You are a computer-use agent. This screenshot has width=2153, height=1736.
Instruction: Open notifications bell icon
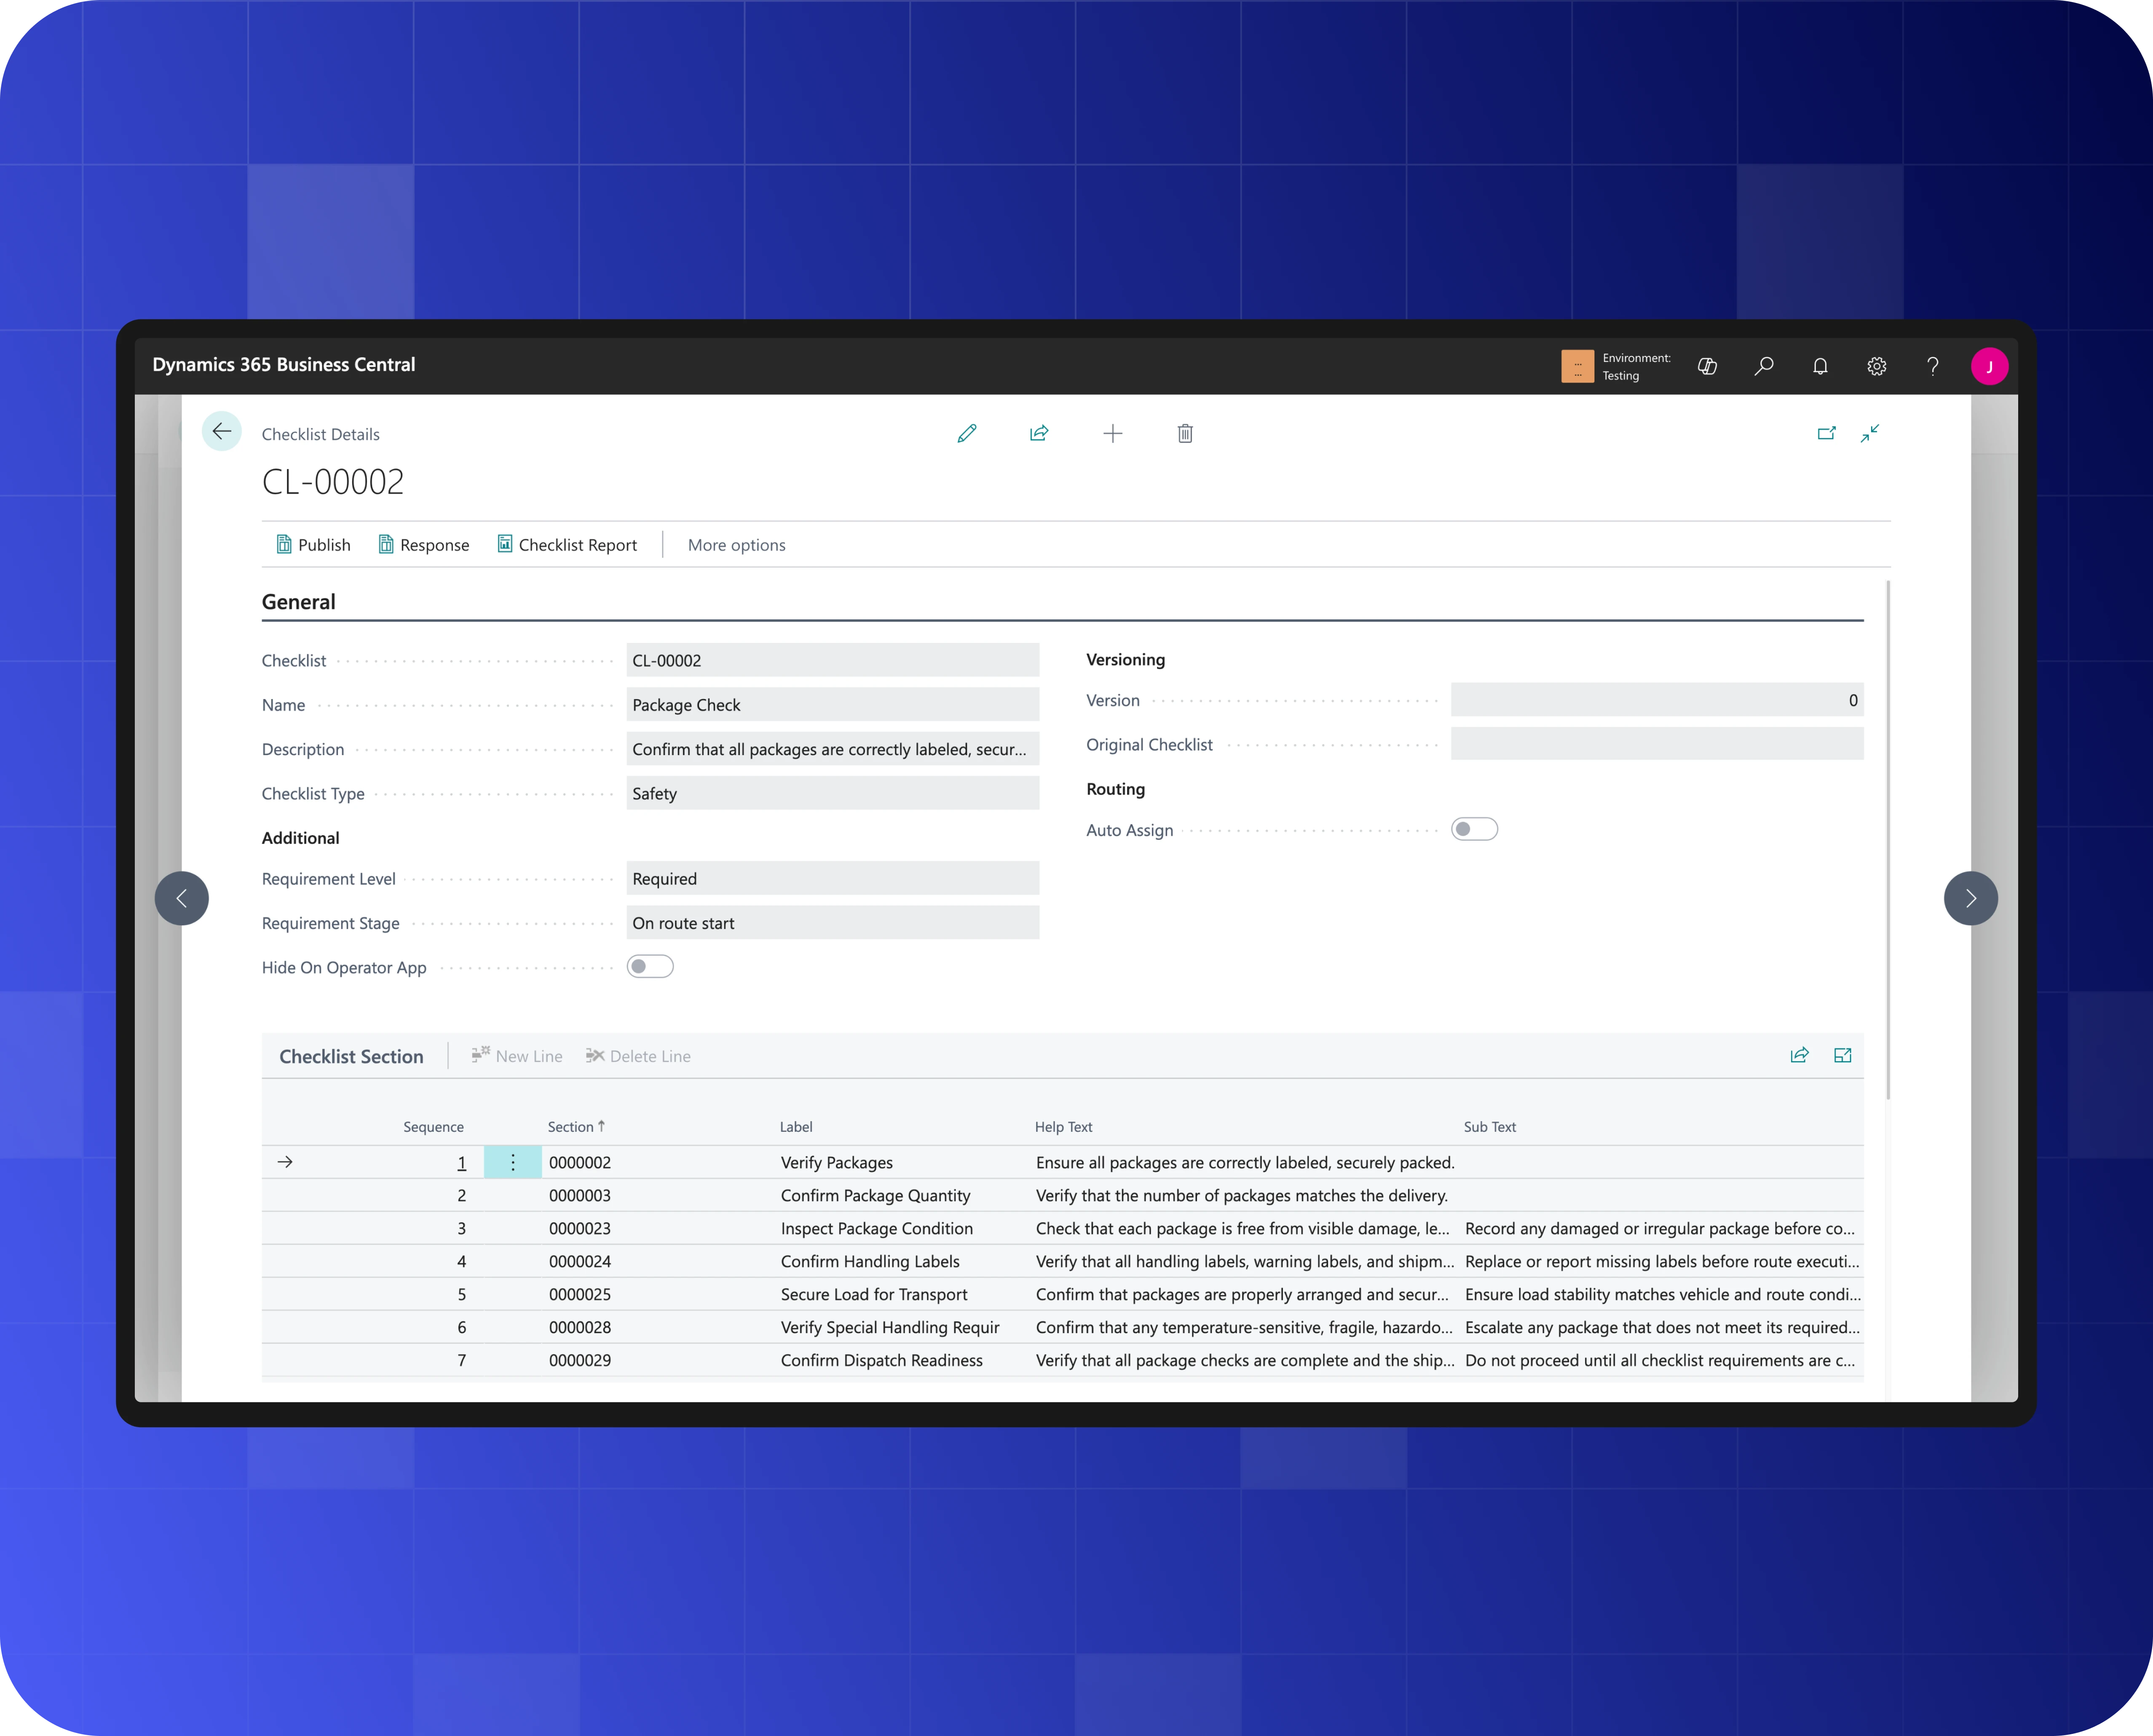click(1820, 366)
